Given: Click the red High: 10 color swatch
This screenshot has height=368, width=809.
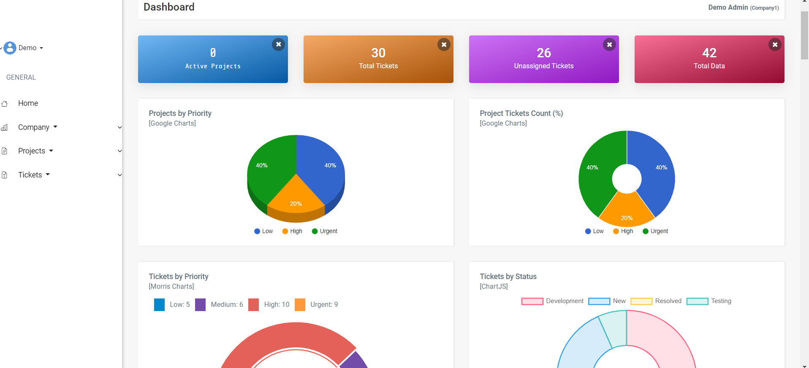Looking at the screenshot, I should coord(253,305).
